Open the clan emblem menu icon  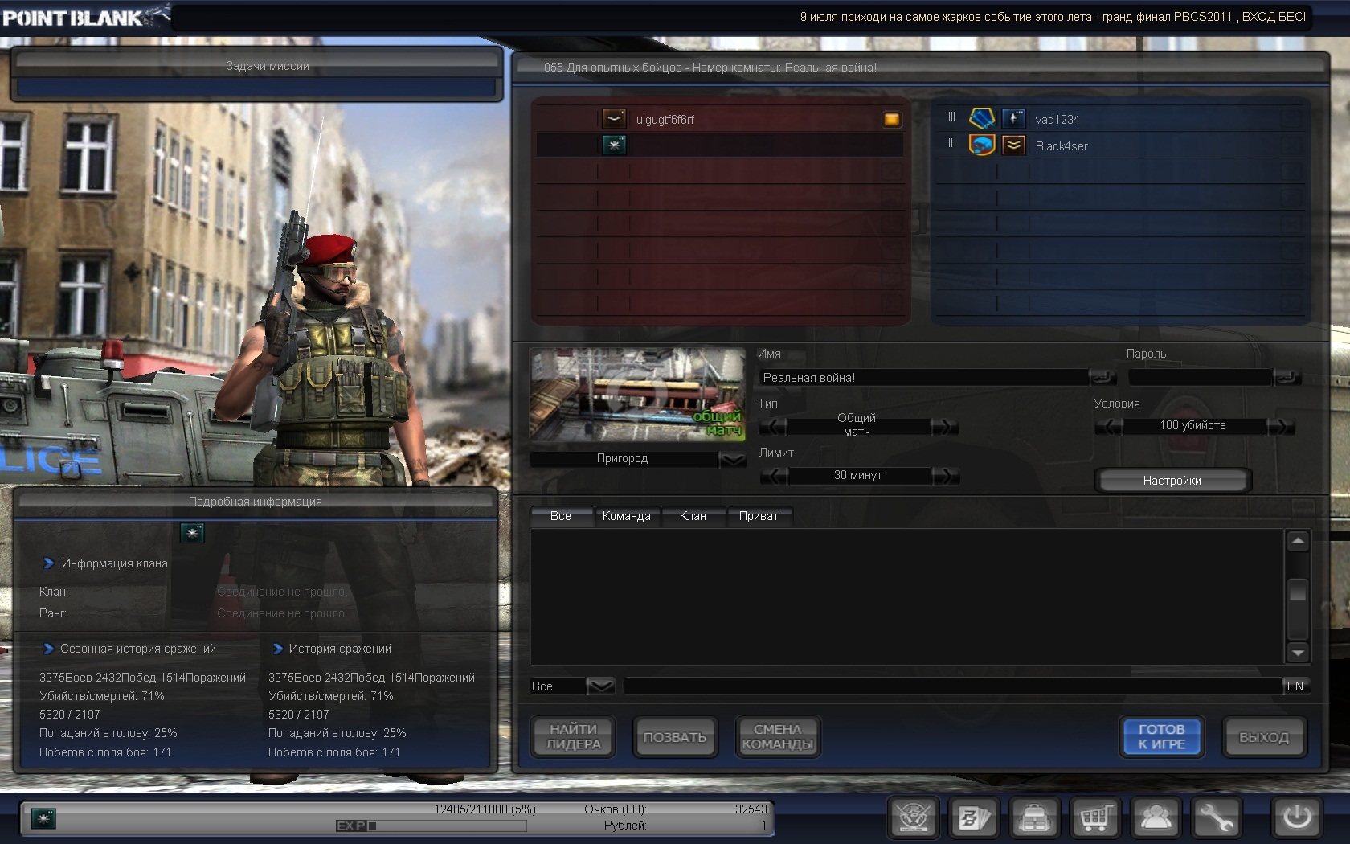click(x=914, y=818)
